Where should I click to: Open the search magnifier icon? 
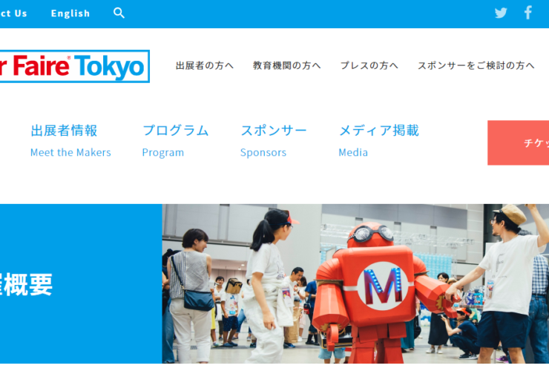click(119, 13)
